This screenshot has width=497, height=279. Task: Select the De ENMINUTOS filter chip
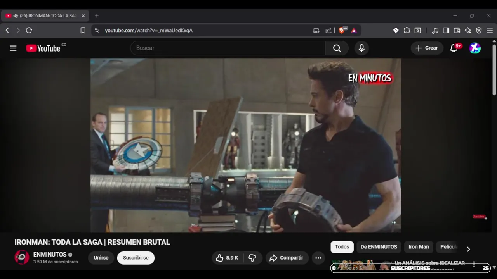pos(379,247)
